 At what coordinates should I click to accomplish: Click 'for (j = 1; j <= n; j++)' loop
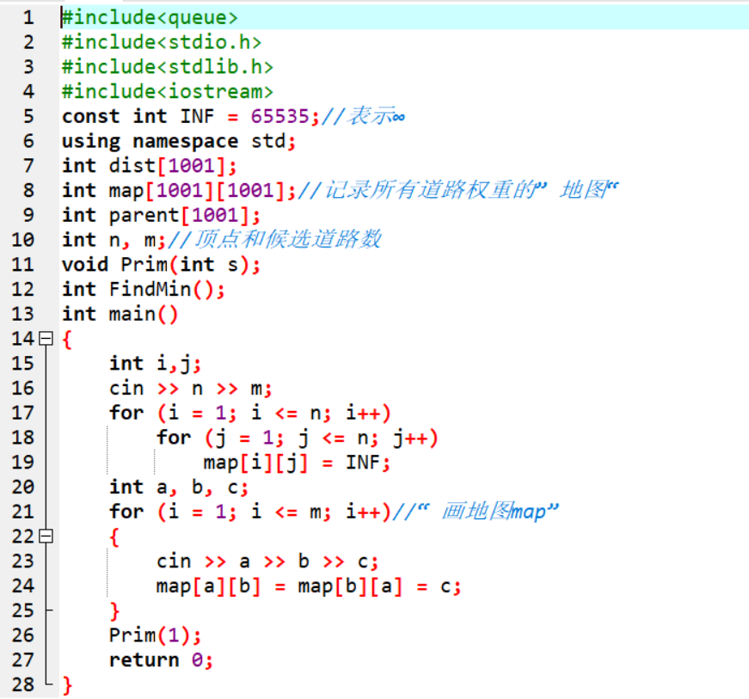298,438
